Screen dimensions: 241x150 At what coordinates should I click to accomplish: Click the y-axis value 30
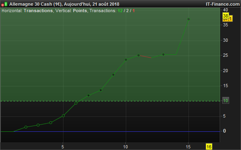click(226, 40)
